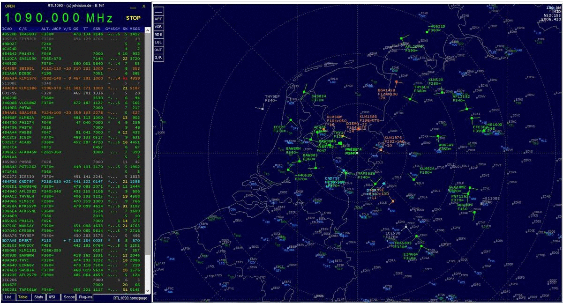563x303 pixels.
Task: Toggle LBL labels on the map
Action: tap(158, 42)
